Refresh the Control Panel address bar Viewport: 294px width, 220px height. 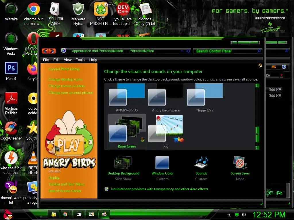point(188,51)
